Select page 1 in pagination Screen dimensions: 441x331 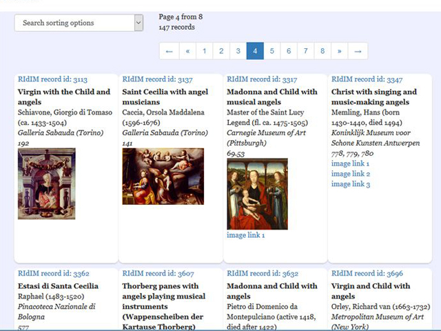[204, 51]
